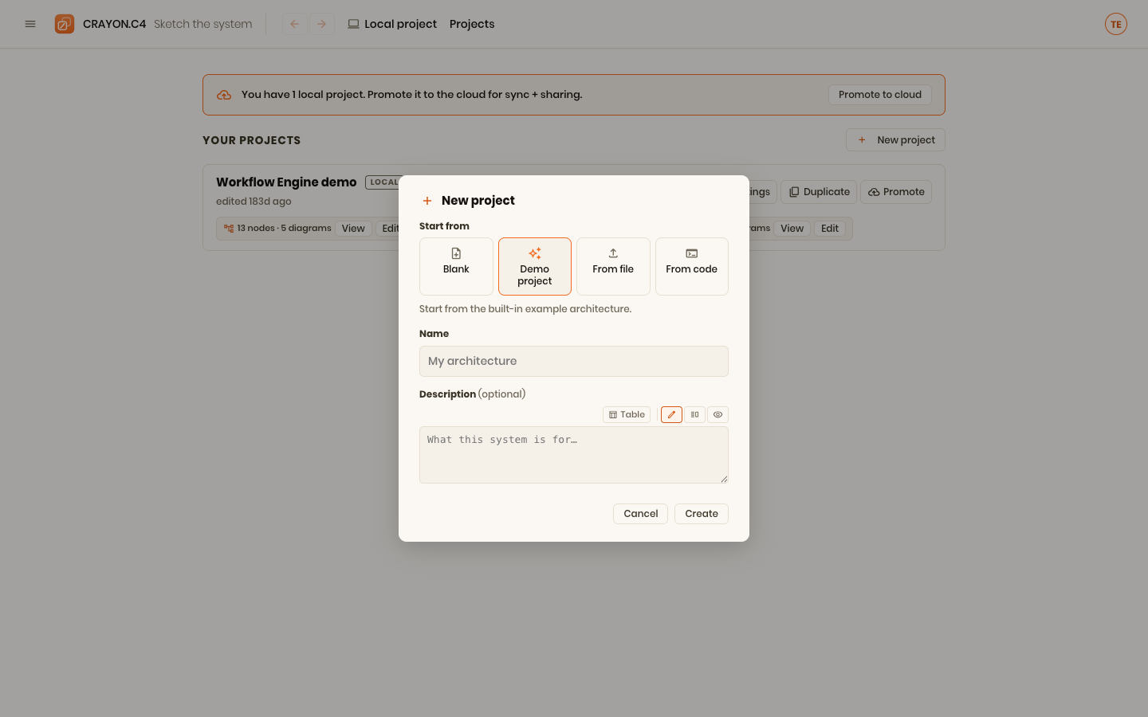
Task: Cancel the New project dialog
Action: pos(640,514)
